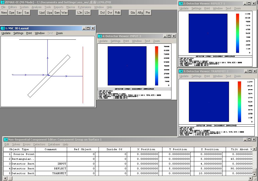Click the Pre prescription data button
The width and height of the screenshot is (258, 181).
tap(148, 13)
